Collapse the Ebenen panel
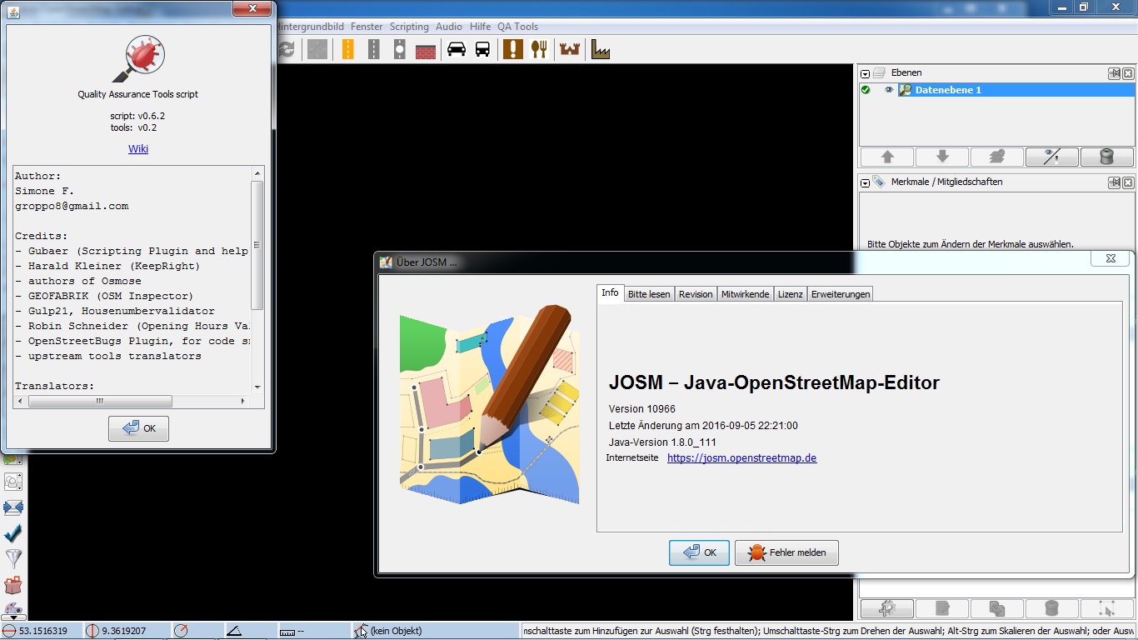 pos(866,73)
